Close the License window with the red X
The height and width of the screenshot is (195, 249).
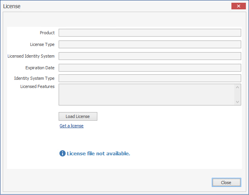point(238,6)
